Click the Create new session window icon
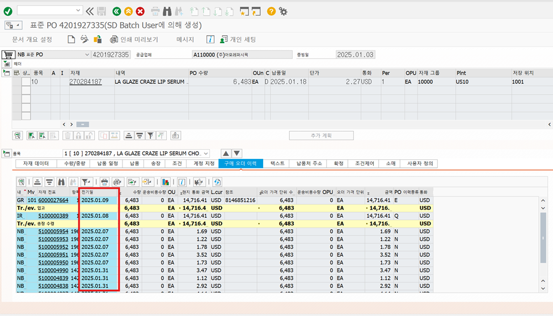 point(244,12)
